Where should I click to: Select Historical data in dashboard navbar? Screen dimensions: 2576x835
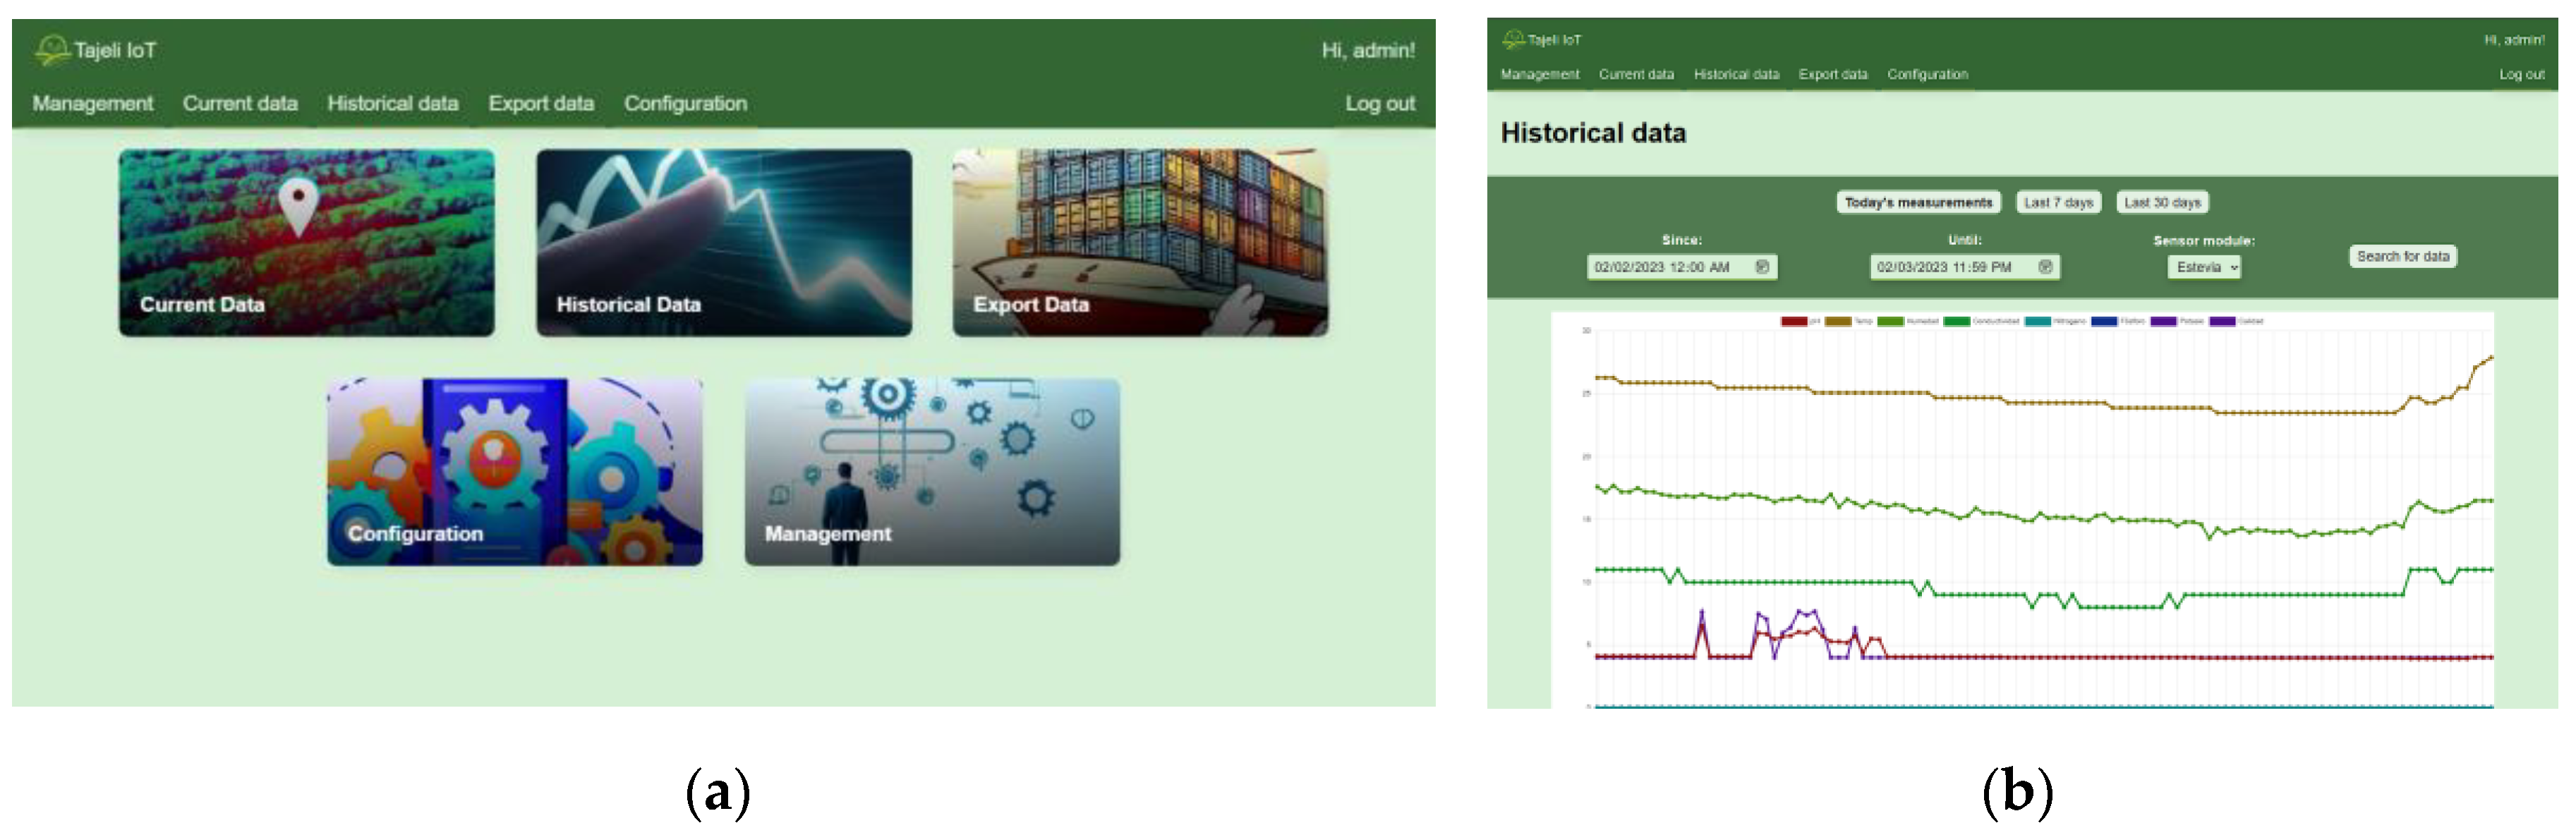(x=392, y=103)
